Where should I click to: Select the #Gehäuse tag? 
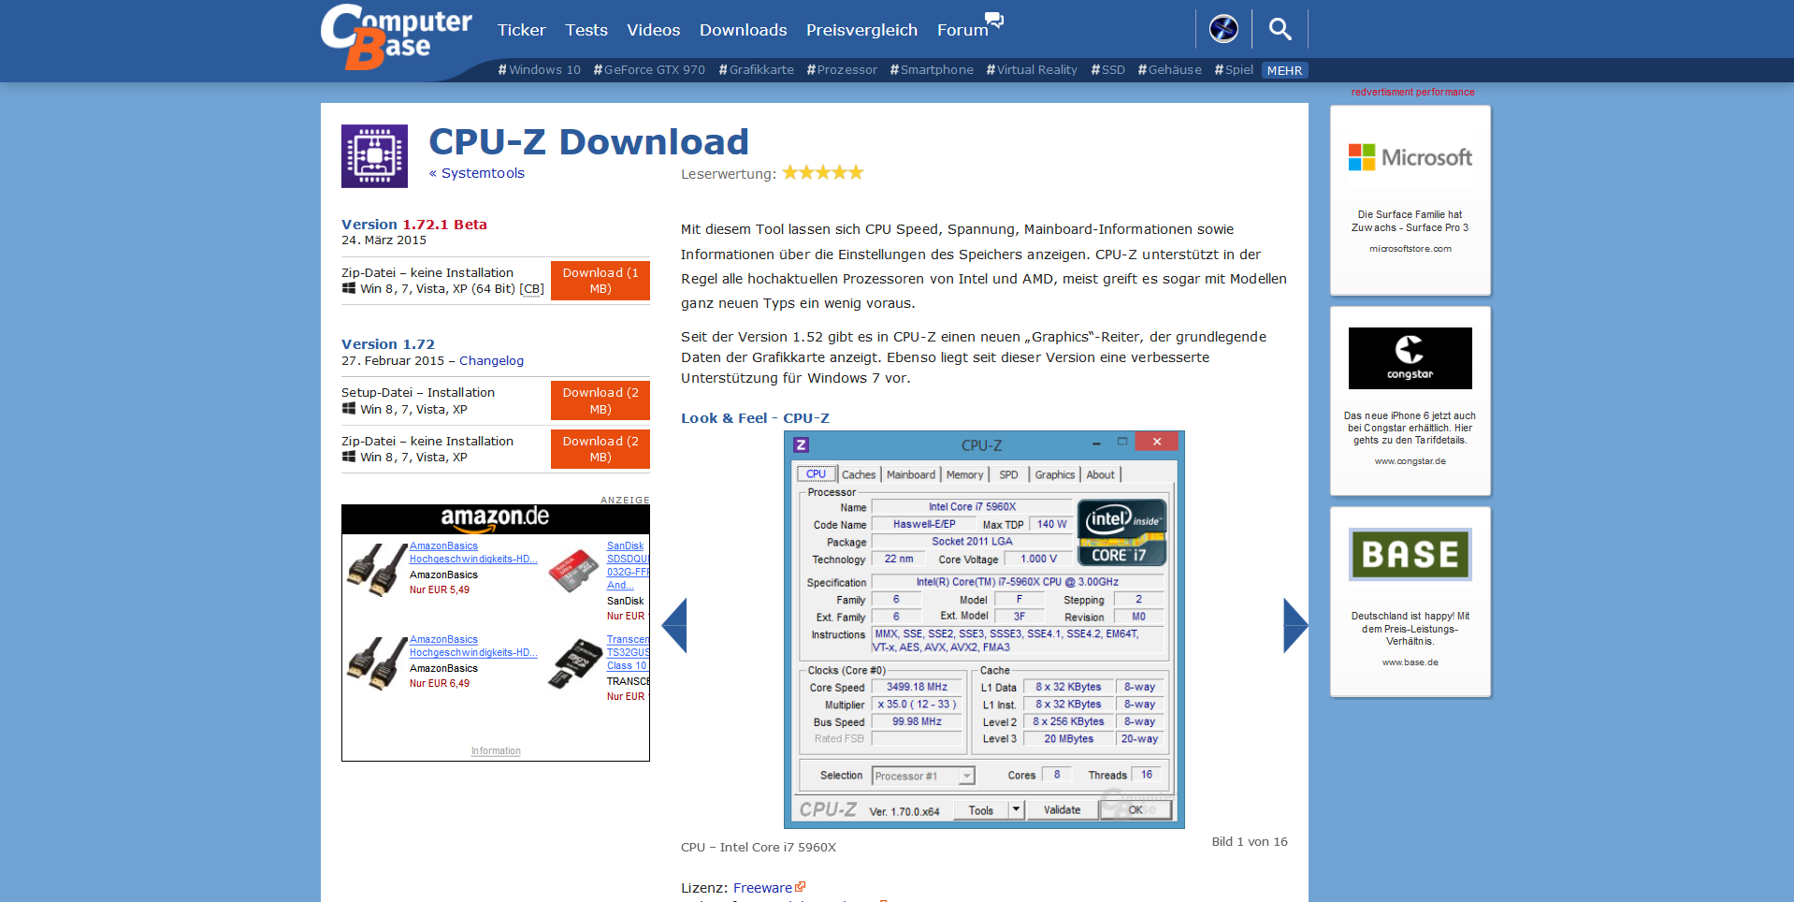[1169, 70]
